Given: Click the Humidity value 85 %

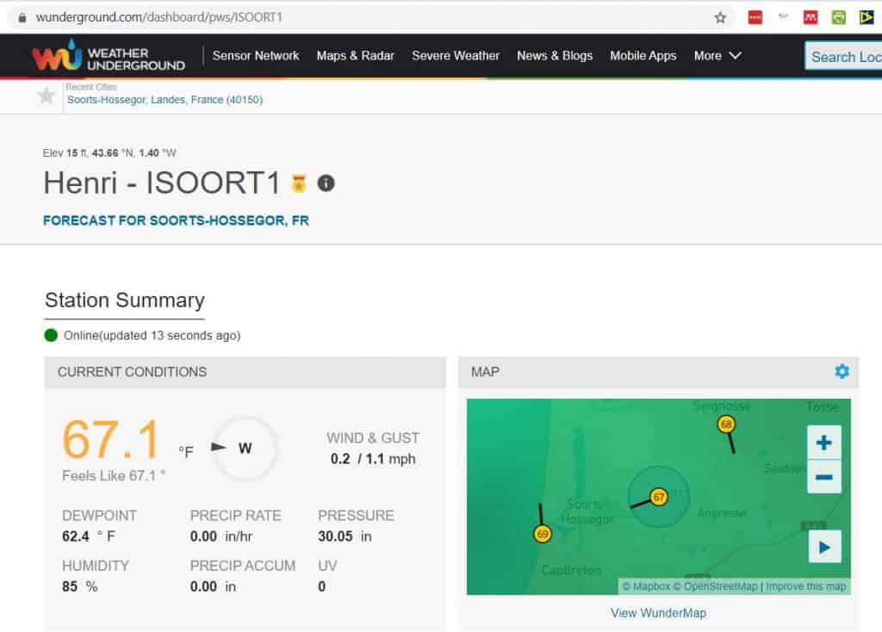Looking at the screenshot, I should coord(80,586).
